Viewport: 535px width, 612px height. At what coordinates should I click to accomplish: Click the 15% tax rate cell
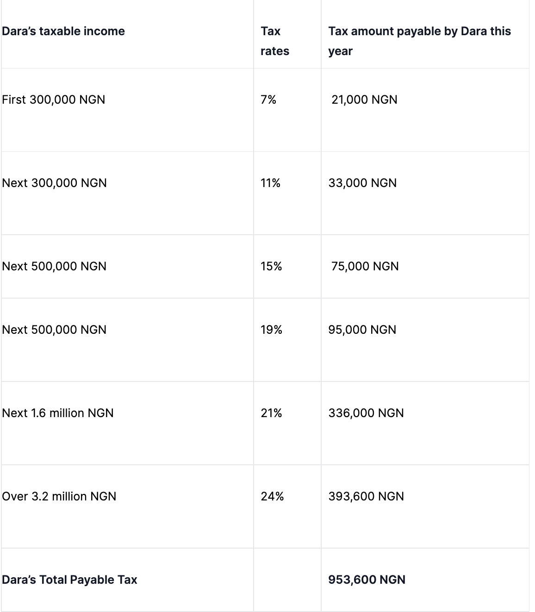click(x=271, y=267)
